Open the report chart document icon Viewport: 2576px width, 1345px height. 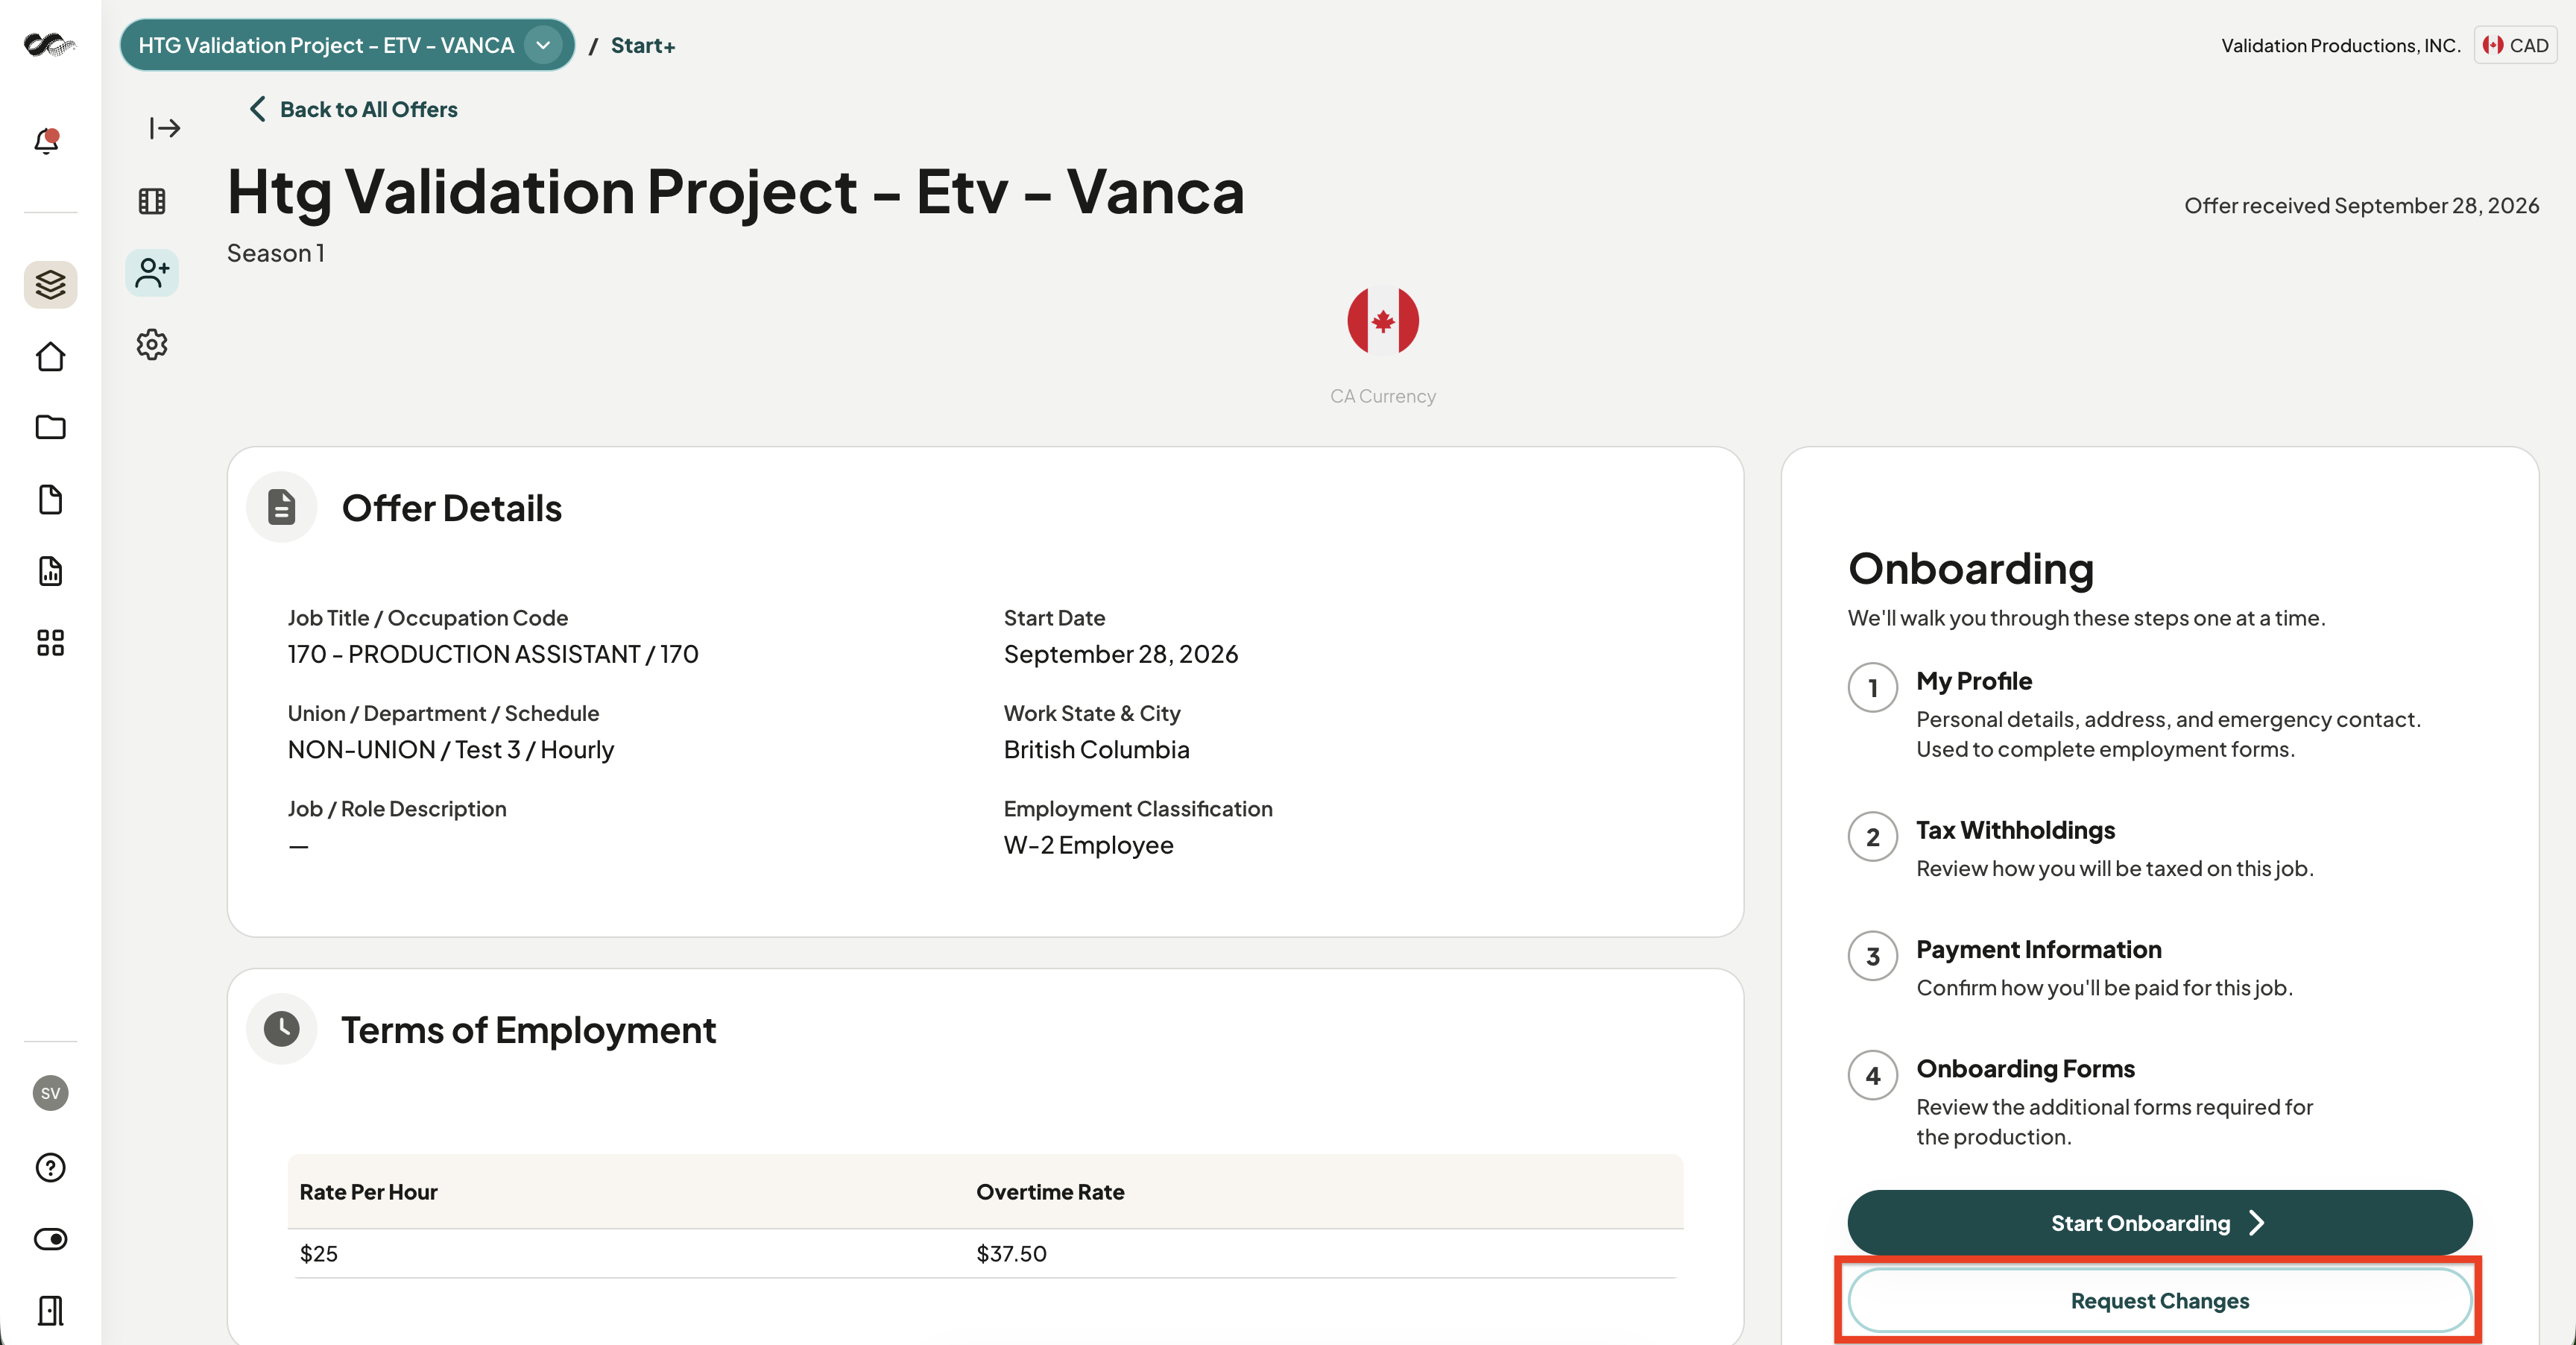[x=50, y=571]
